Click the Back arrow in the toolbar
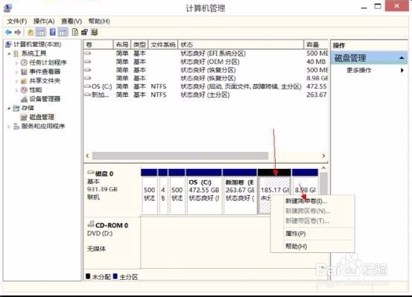Viewport: 412px width, 297px height. pyautogui.click(x=8, y=32)
